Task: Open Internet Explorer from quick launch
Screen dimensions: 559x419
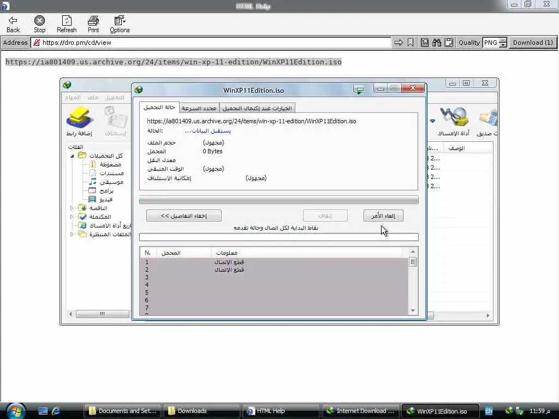Action: [56, 411]
